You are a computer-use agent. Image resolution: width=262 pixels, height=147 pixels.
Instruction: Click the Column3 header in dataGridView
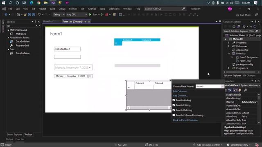click(x=144, y=83)
